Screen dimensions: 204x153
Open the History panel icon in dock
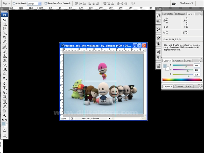click(x=158, y=16)
